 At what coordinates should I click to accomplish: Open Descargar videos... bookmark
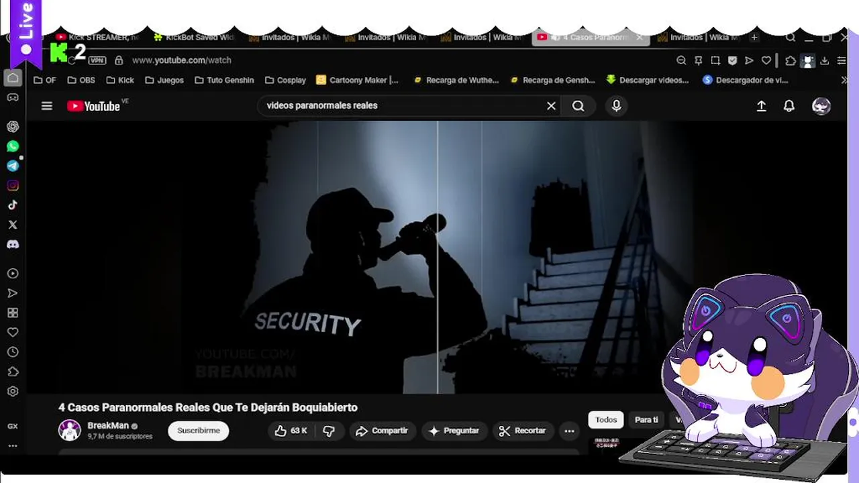[x=647, y=80]
